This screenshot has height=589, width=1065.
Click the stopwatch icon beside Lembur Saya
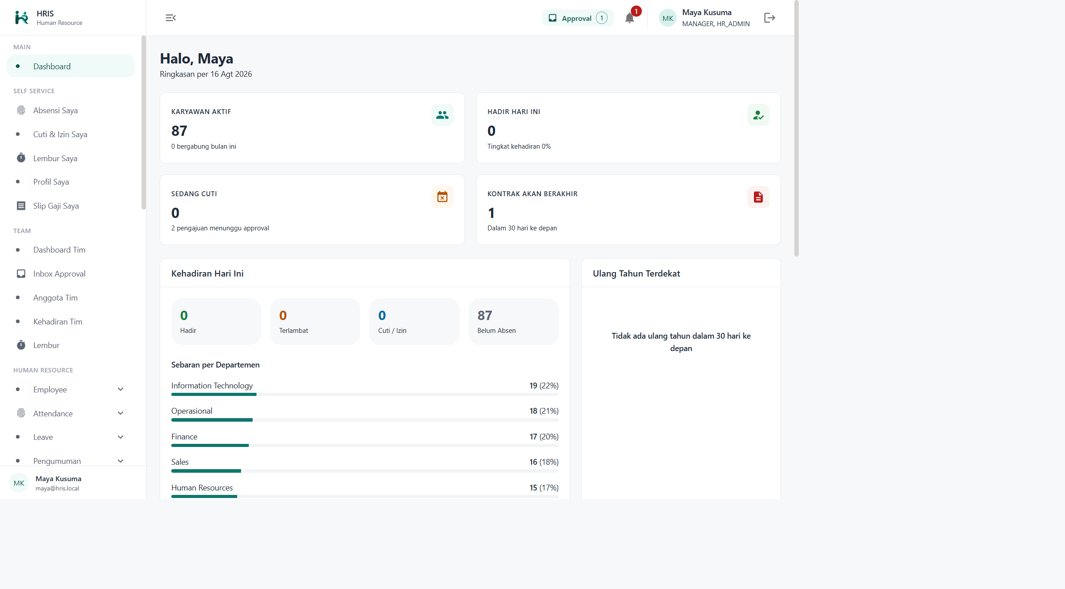pyautogui.click(x=21, y=158)
